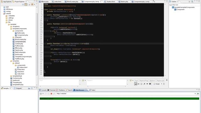
Task: Open Container.php file
Action: coord(16,78)
